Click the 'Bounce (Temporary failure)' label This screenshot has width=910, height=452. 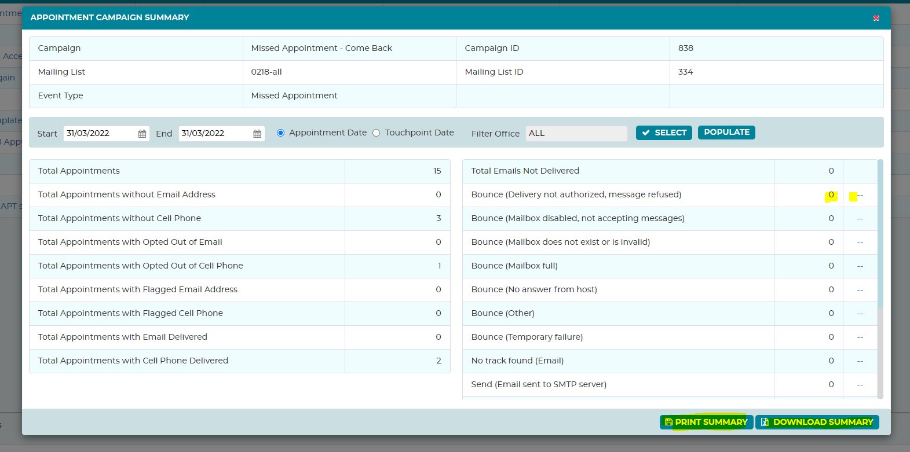527,337
